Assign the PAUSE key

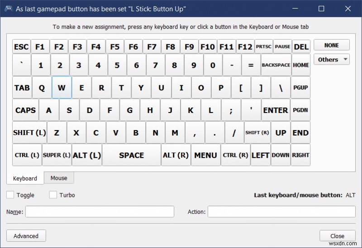(x=282, y=47)
